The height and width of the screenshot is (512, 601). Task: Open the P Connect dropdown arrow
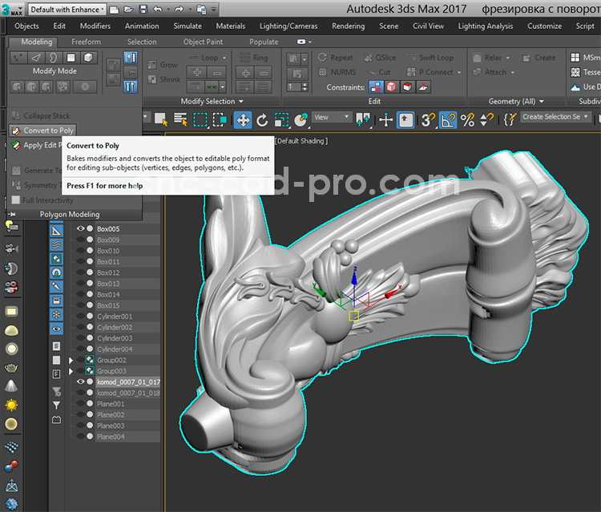pos(459,72)
